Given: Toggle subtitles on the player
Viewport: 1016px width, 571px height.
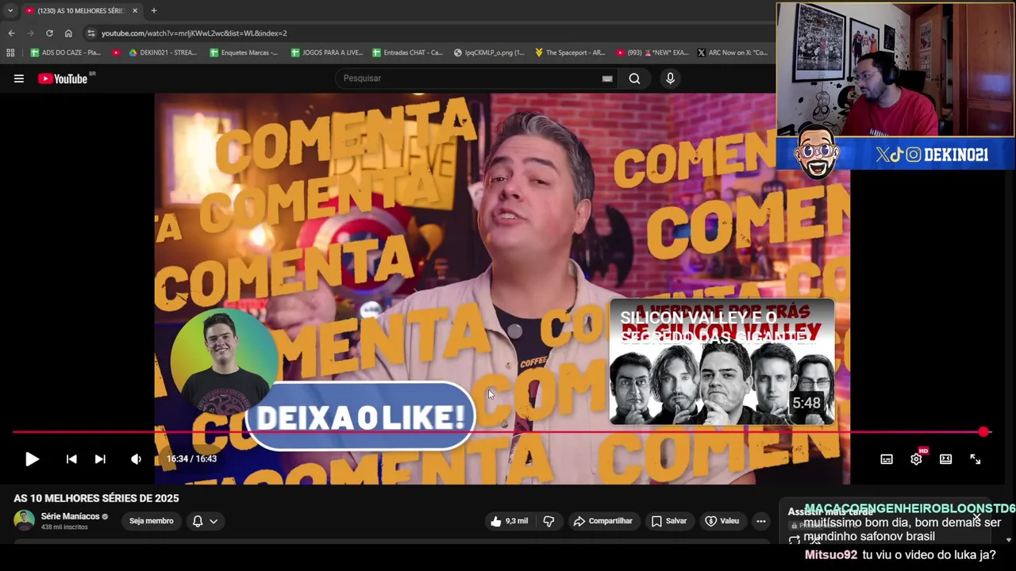Looking at the screenshot, I should coord(887,459).
